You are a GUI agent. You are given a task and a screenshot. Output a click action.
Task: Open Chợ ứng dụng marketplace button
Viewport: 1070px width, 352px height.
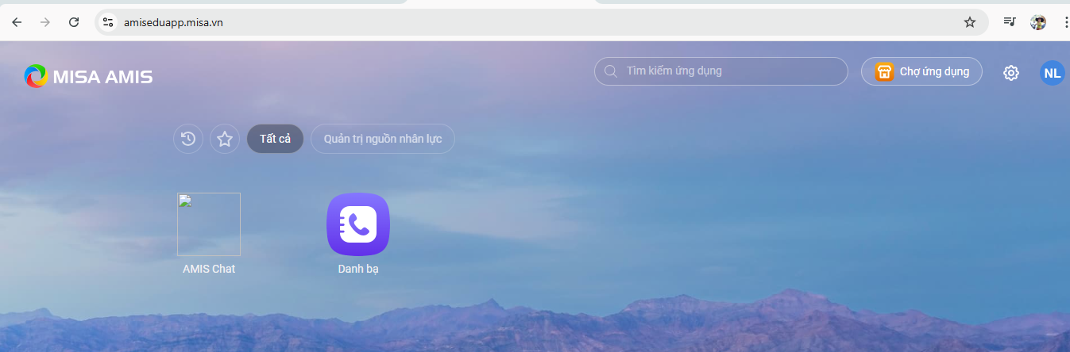(921, 71)
